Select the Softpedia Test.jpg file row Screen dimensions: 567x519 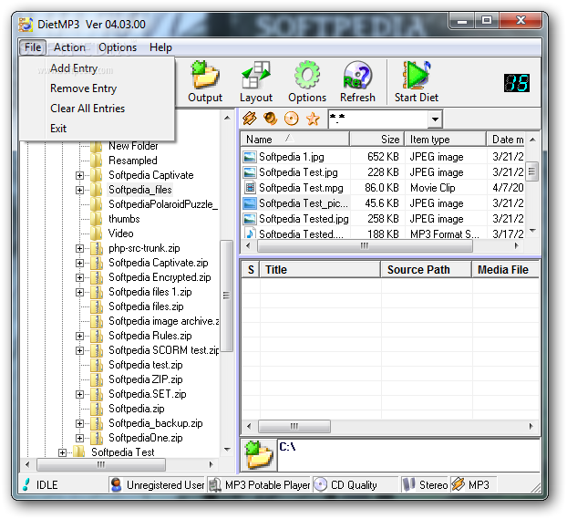click(383, 172)
